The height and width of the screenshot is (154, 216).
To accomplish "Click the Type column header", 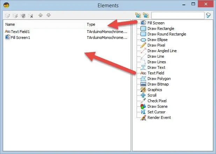I will [91, 24].
